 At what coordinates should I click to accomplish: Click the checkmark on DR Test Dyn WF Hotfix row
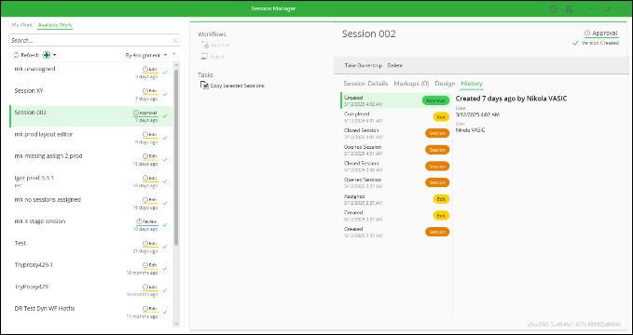point(165,313)
